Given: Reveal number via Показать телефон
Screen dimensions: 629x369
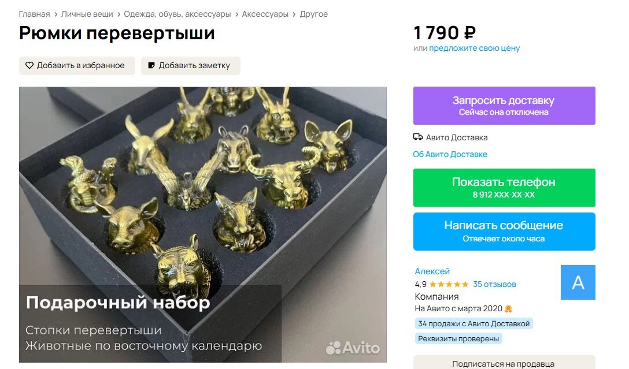Looking at the screenshot, I should click(504, 188).
